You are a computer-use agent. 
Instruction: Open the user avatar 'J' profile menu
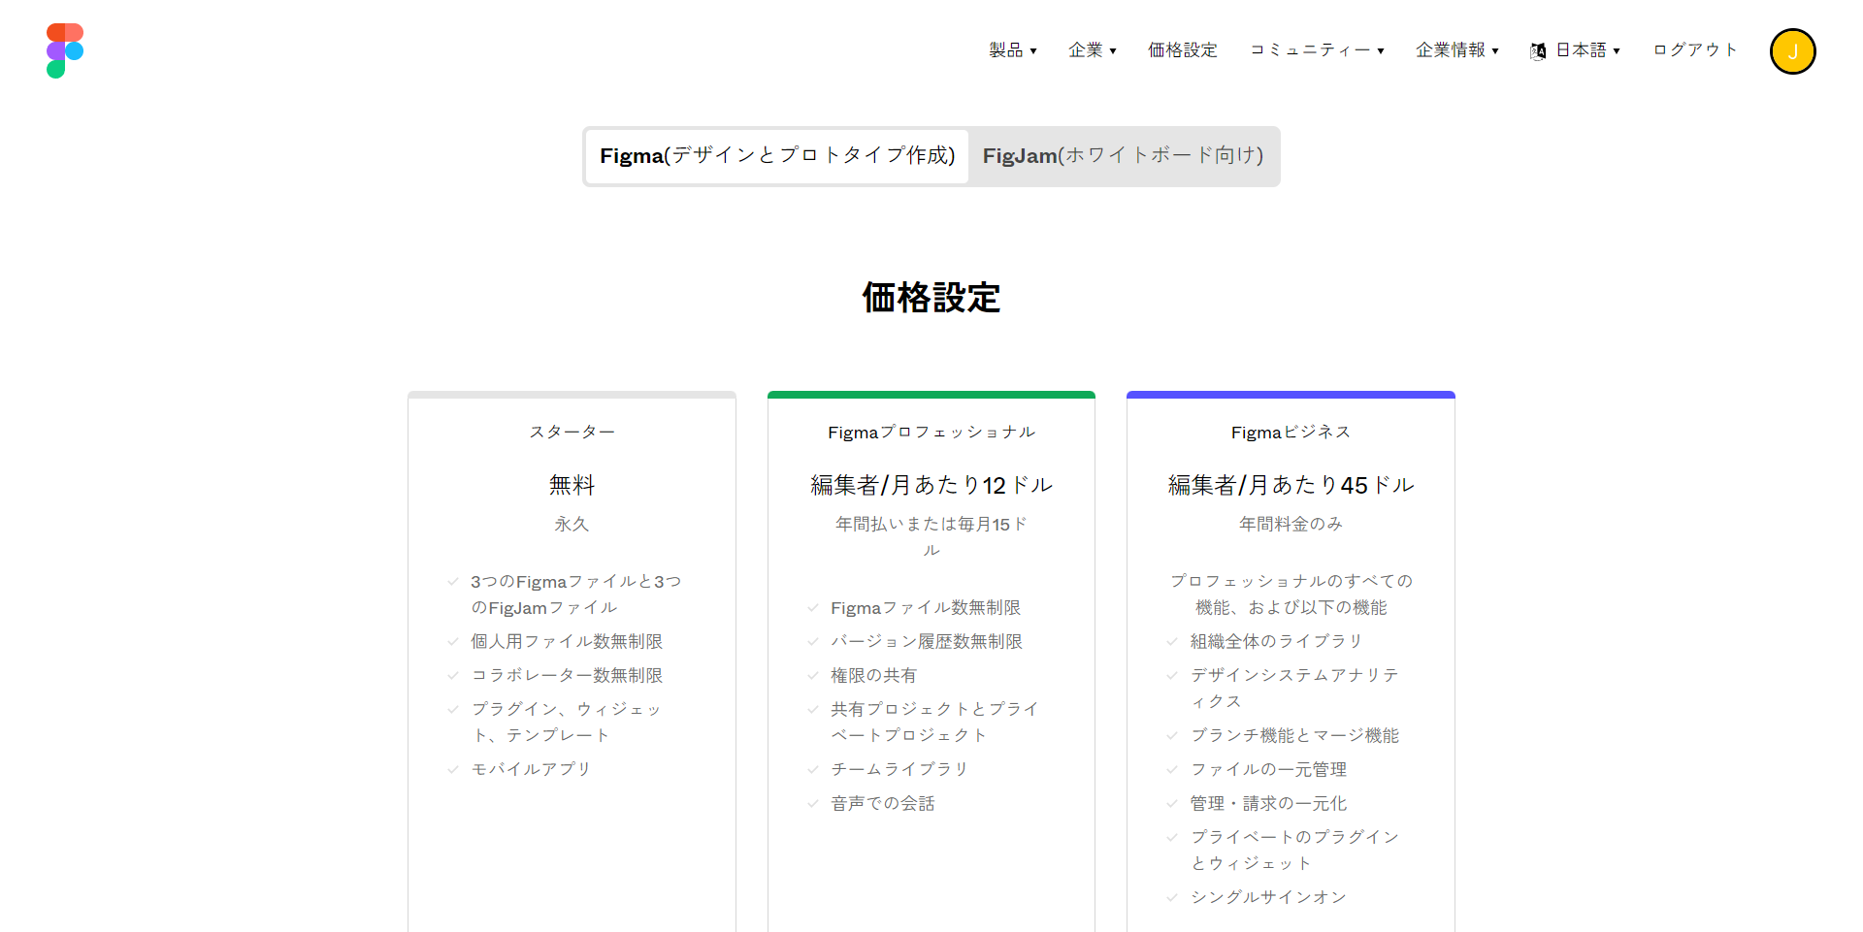(1792, 51)
